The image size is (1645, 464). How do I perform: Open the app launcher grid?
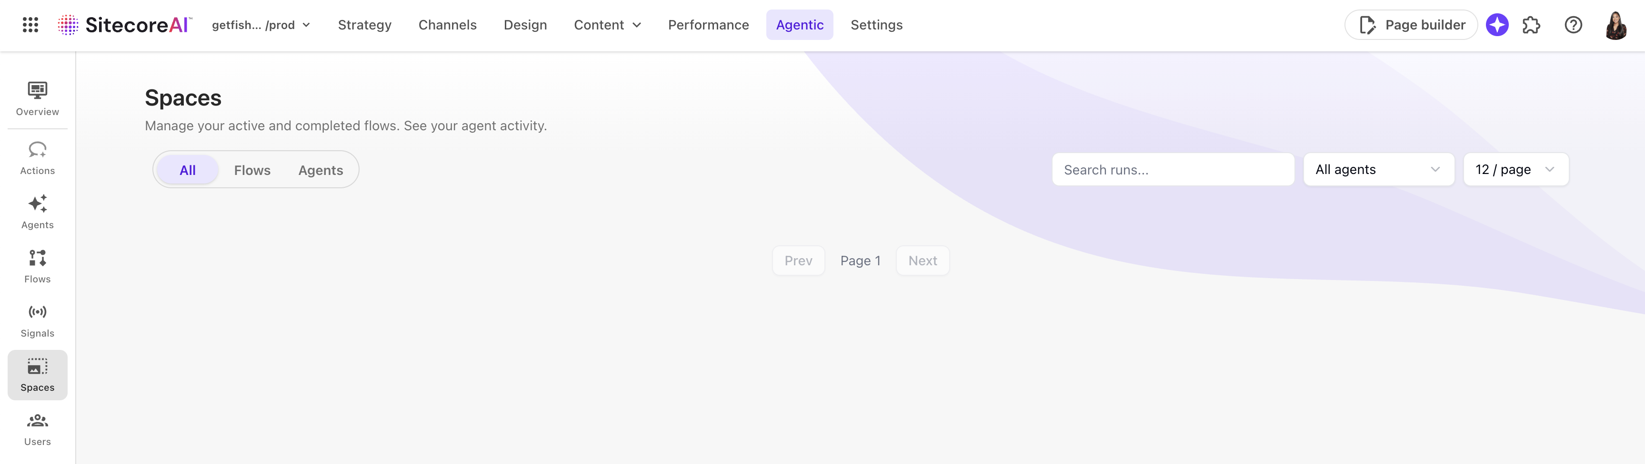tap(30, 25)
